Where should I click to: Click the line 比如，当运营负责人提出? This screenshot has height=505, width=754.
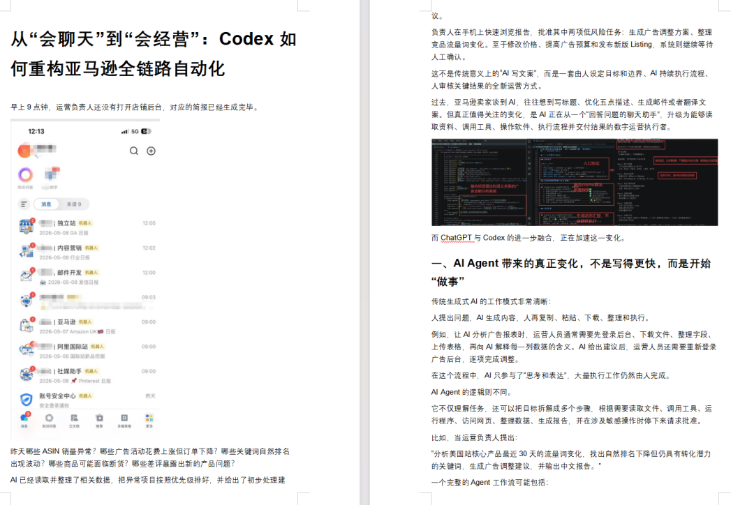474,438
